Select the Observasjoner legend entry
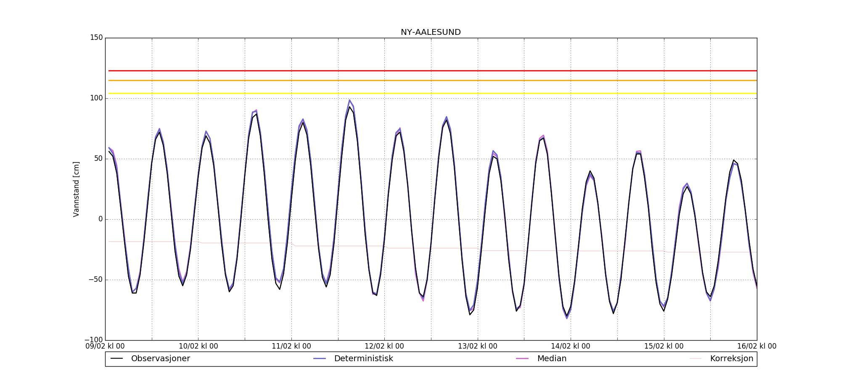Screen dimensions: 841x378 pos(150,359)
